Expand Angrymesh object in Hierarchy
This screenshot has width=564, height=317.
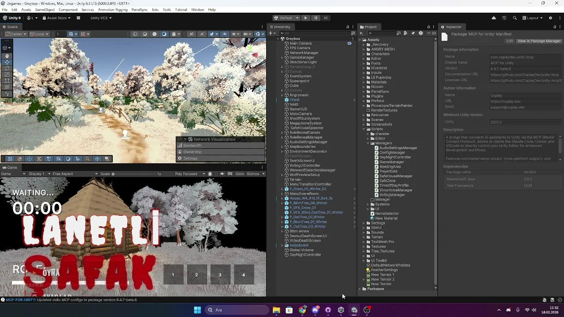coord(282,95)
